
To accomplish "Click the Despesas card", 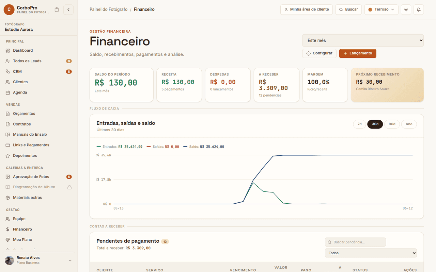I will tap(228, 85).
